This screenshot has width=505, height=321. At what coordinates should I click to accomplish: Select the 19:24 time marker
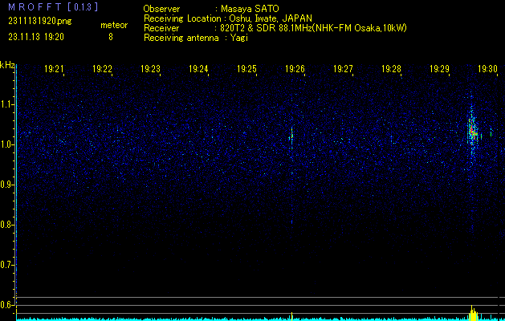pos(199,69)
